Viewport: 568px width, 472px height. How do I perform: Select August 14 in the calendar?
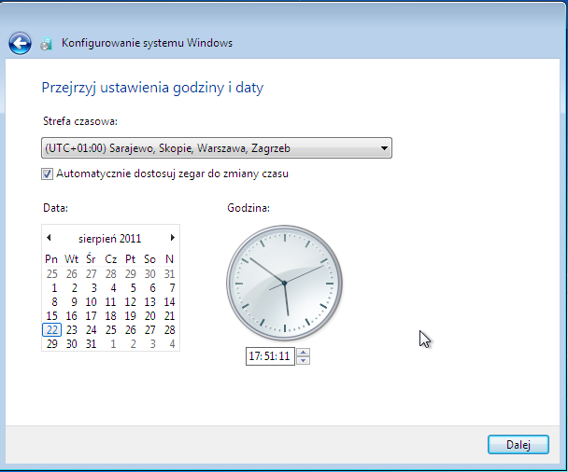click(169, 302)
